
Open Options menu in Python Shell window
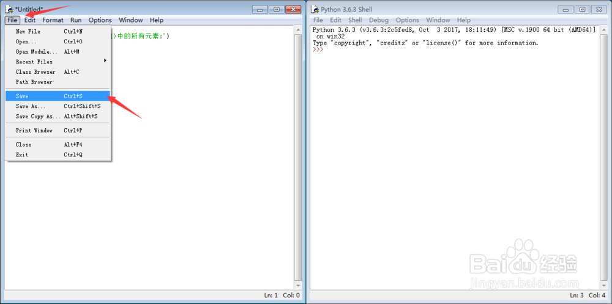tap(407, 20)
